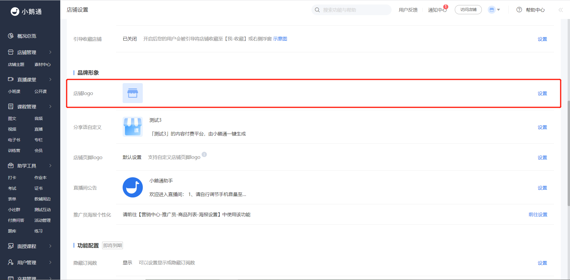Open 小社群 in sidebar

coord(14,210)
